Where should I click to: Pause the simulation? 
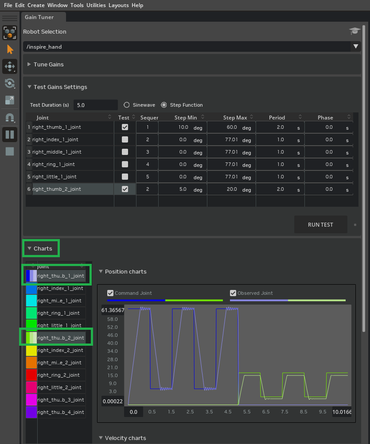10,134
